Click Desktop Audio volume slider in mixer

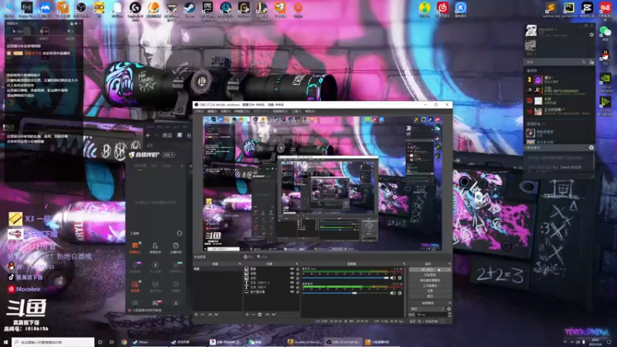tap(345, 293)
